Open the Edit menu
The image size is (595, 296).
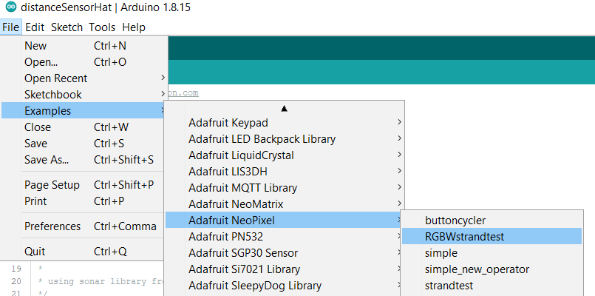point(35,27)
